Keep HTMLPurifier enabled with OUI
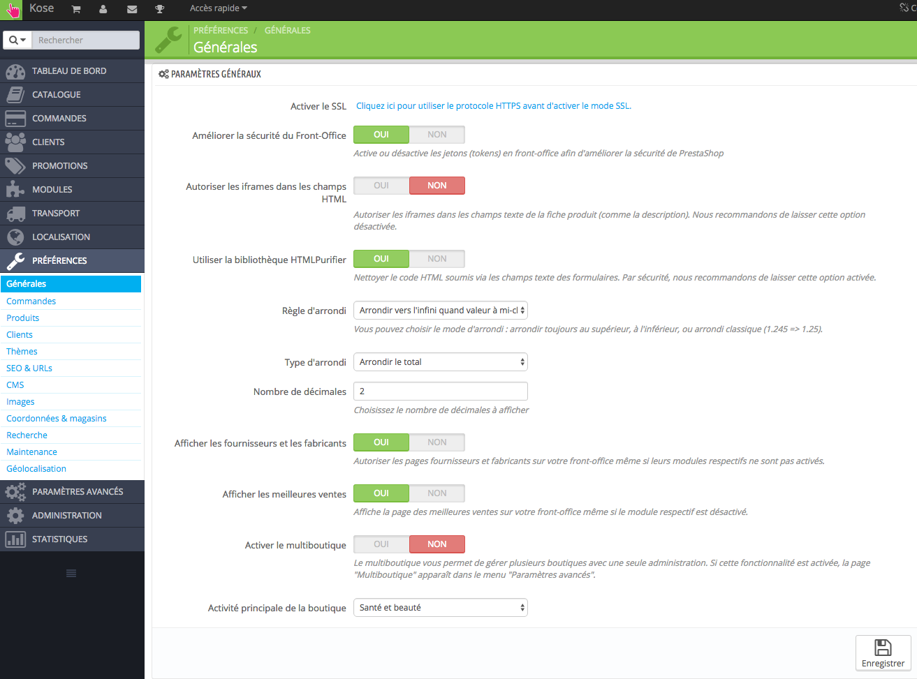 coord(381,259)
